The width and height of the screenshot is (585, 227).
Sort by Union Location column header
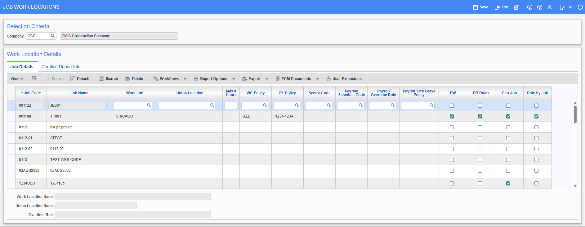(190, 93)
